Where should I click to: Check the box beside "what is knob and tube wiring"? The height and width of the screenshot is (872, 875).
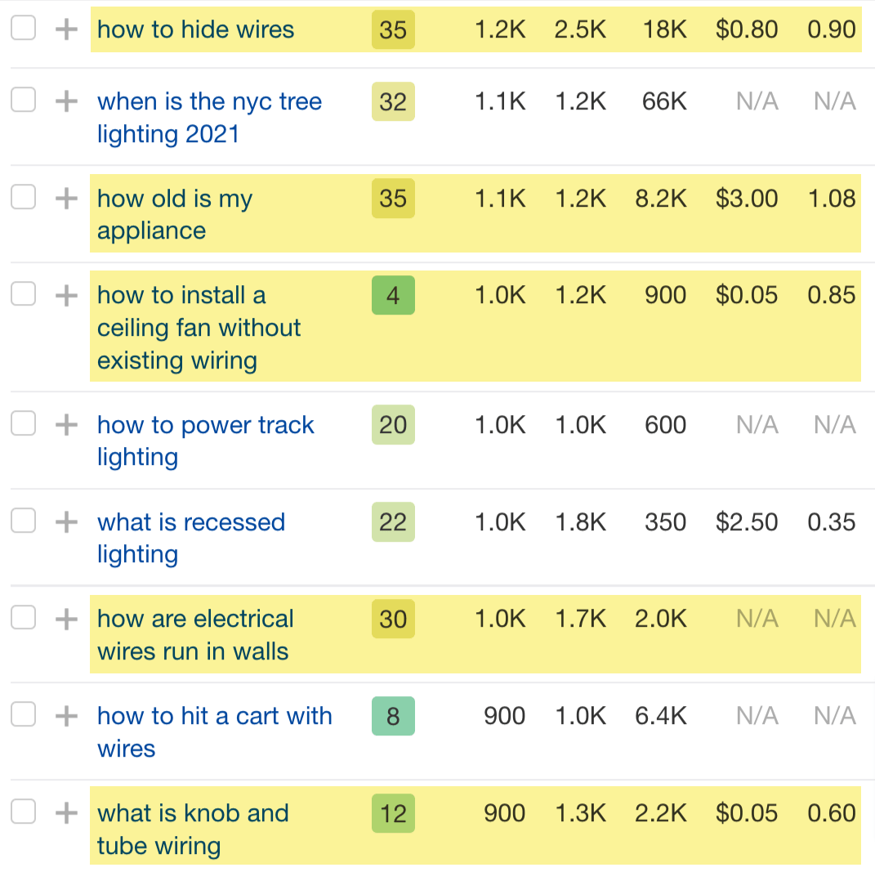(x=24, y=812)
